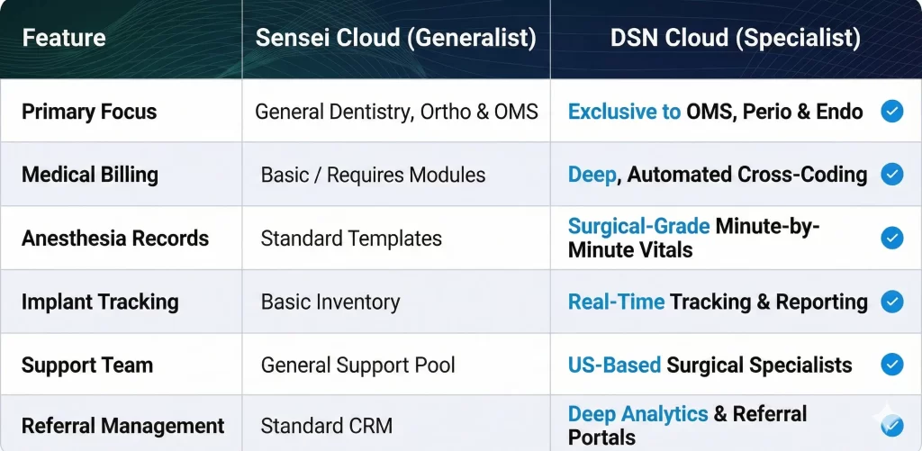Viewport: 922px width, 451px height.
Task: Click the checkmark icon in Anesthesia Records row
Action: click(891, 238)
